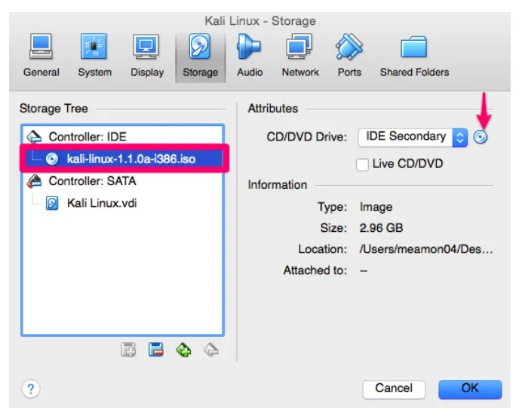Click the Location path /Users/meamon04/Des…
522x420 pixels.
point(425,249)
